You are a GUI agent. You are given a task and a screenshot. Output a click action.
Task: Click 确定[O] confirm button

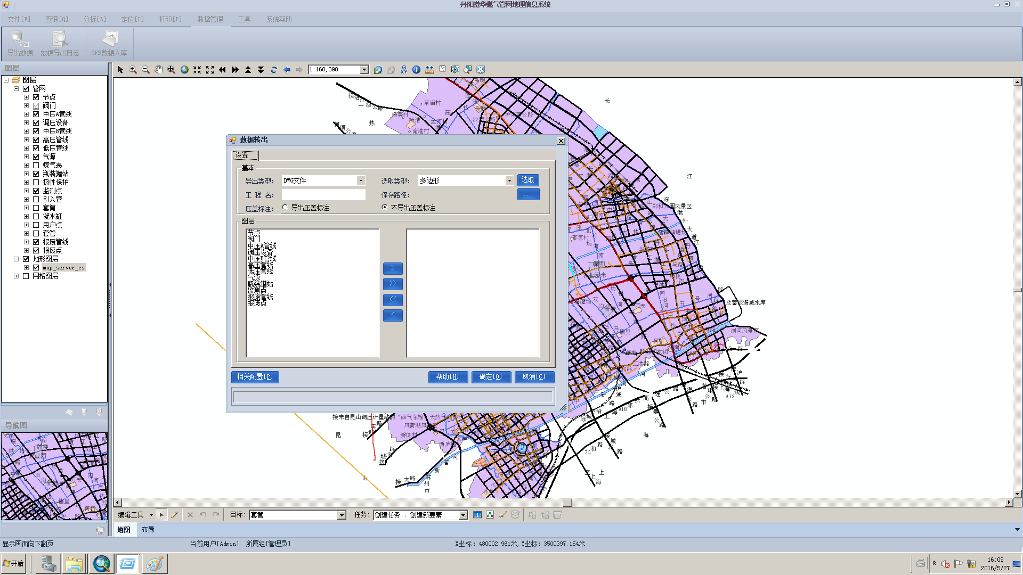[491, 377]
